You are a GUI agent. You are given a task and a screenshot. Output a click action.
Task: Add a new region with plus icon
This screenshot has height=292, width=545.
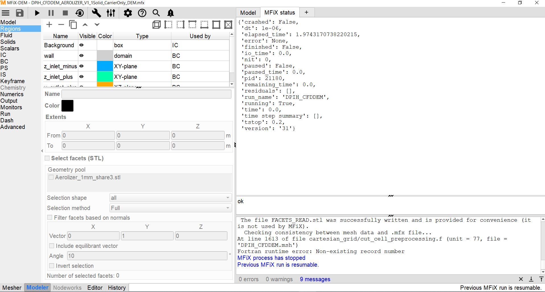tap(49, 25)
